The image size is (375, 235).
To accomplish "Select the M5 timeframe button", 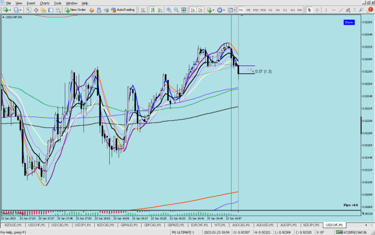I will (x=248, y=10).
